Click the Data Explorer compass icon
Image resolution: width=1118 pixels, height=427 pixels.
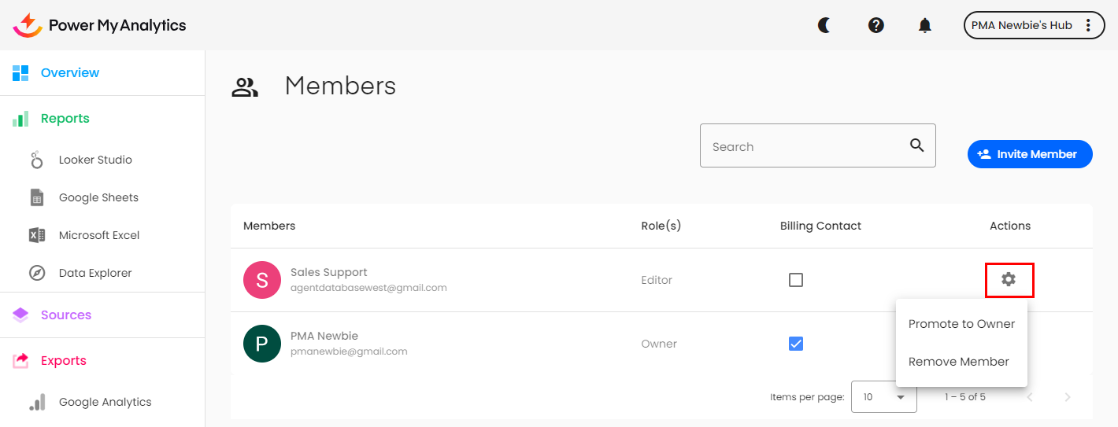point(37,273)
